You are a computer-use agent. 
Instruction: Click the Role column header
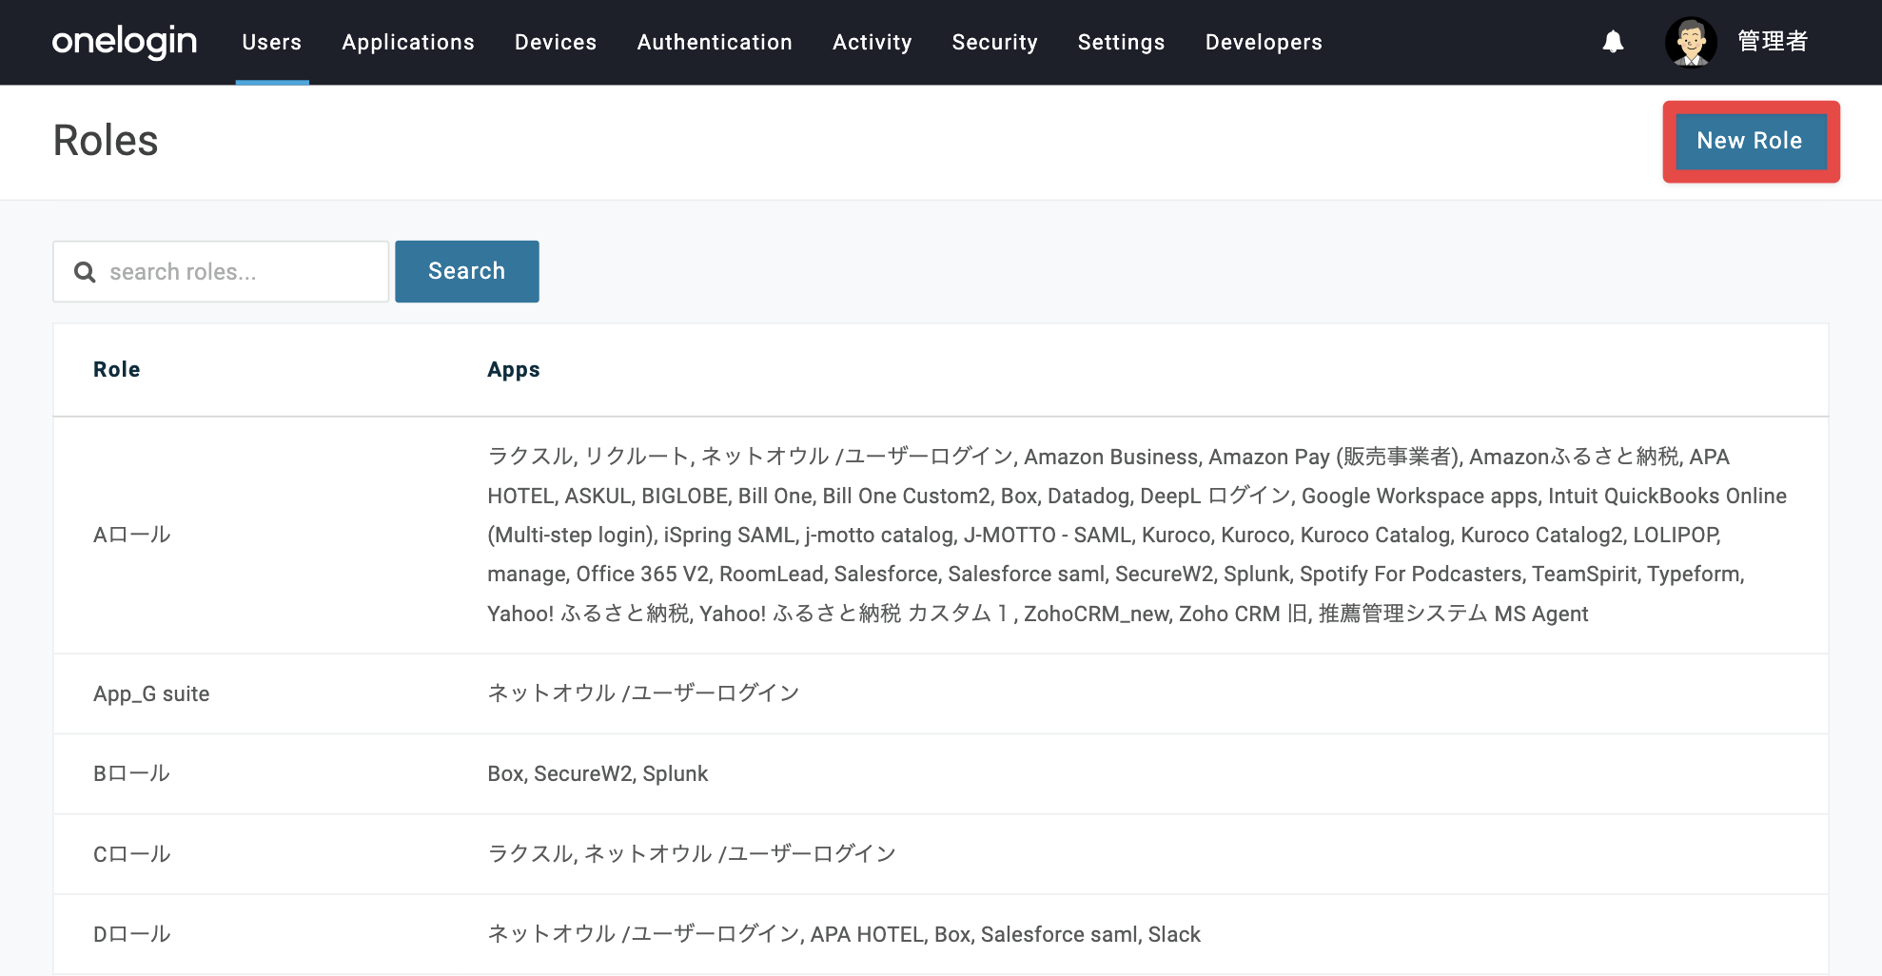pyautogui.click(x=117, y=369)
